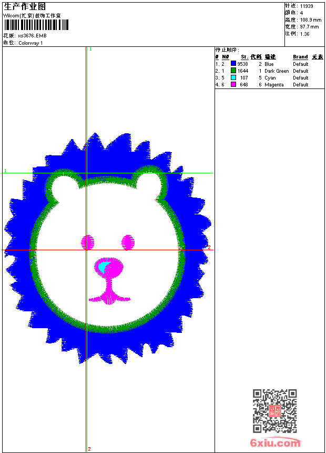Click the stitch value 1644 in Dark Green row
Screen dimensions: 326x453
[x=243, y=71]
